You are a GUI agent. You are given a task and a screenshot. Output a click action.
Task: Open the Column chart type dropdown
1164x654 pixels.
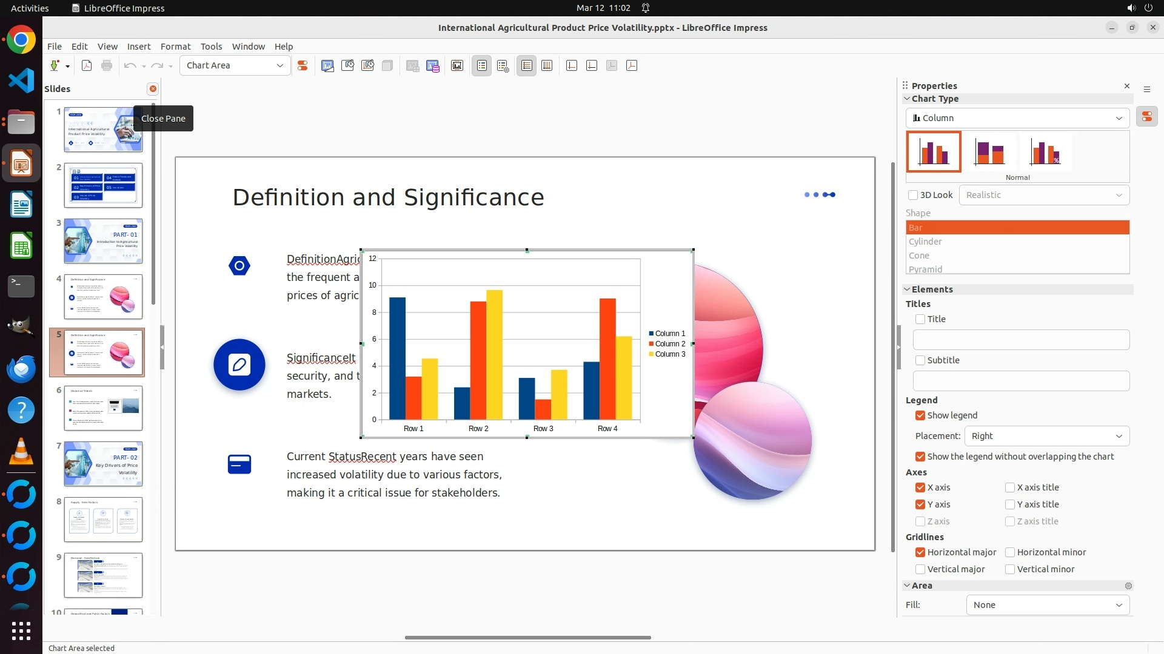tap(1017, 118)
